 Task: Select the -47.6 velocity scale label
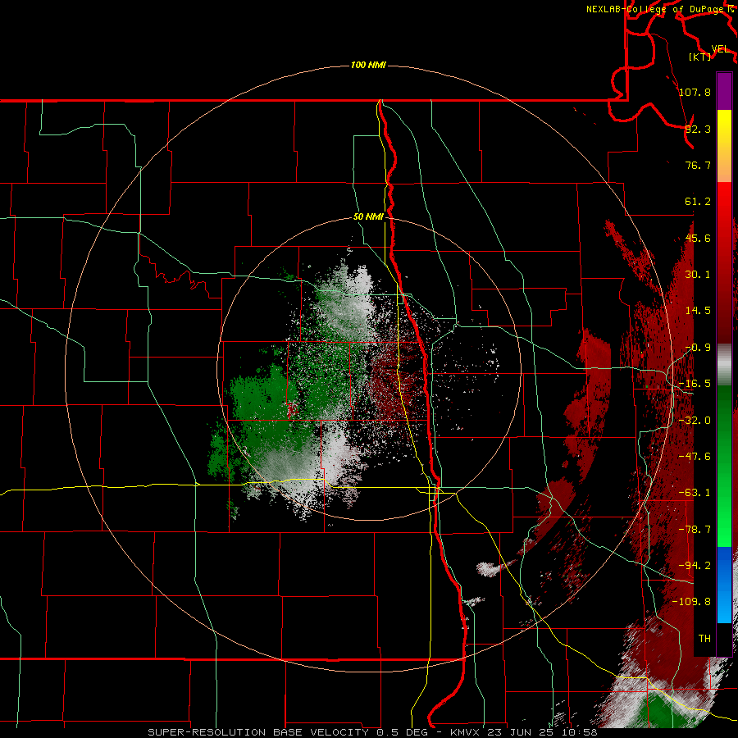(695, 457)
